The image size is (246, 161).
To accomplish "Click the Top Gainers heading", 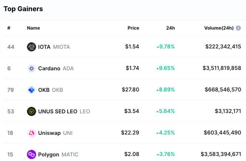I will click(23, 8).
